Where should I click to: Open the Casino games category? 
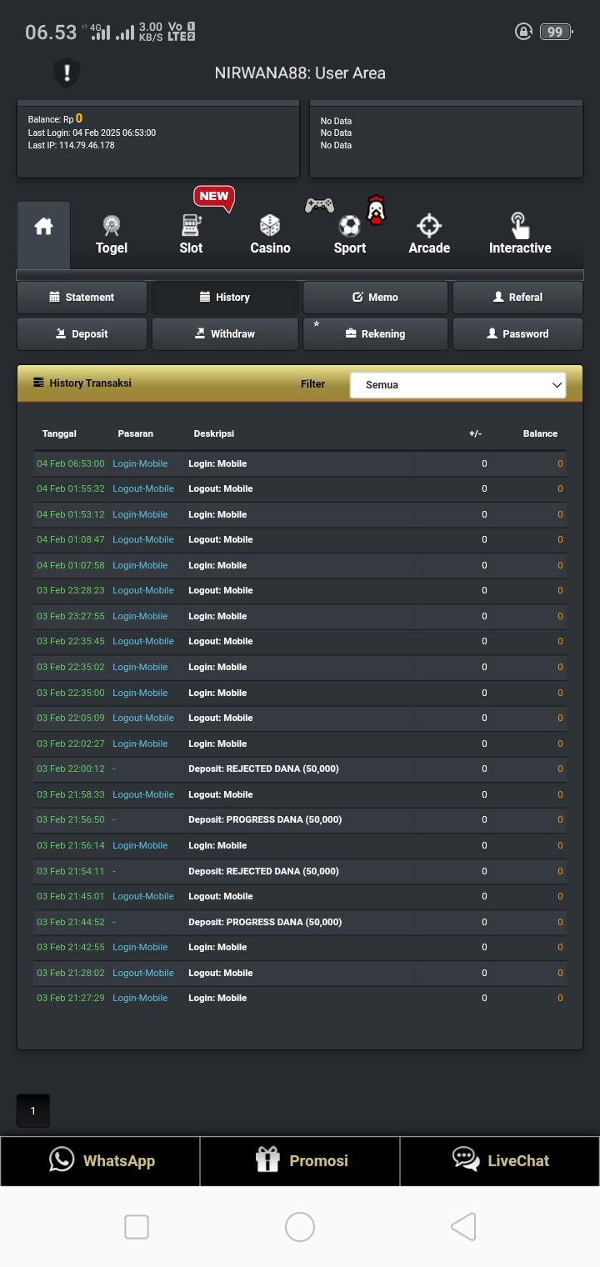[270, 235]
